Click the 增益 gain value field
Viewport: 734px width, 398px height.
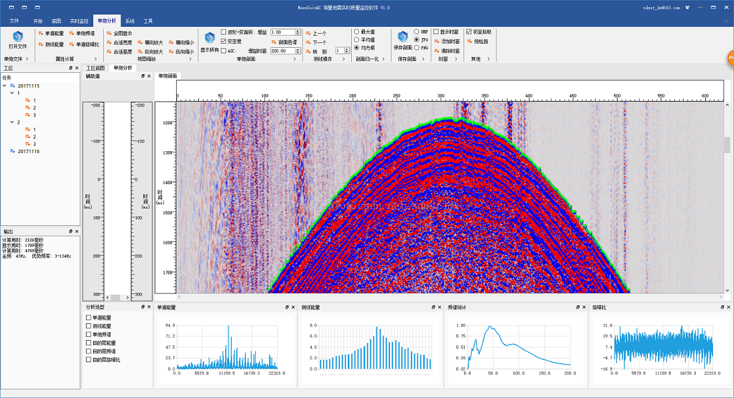(x=285, y=32)
